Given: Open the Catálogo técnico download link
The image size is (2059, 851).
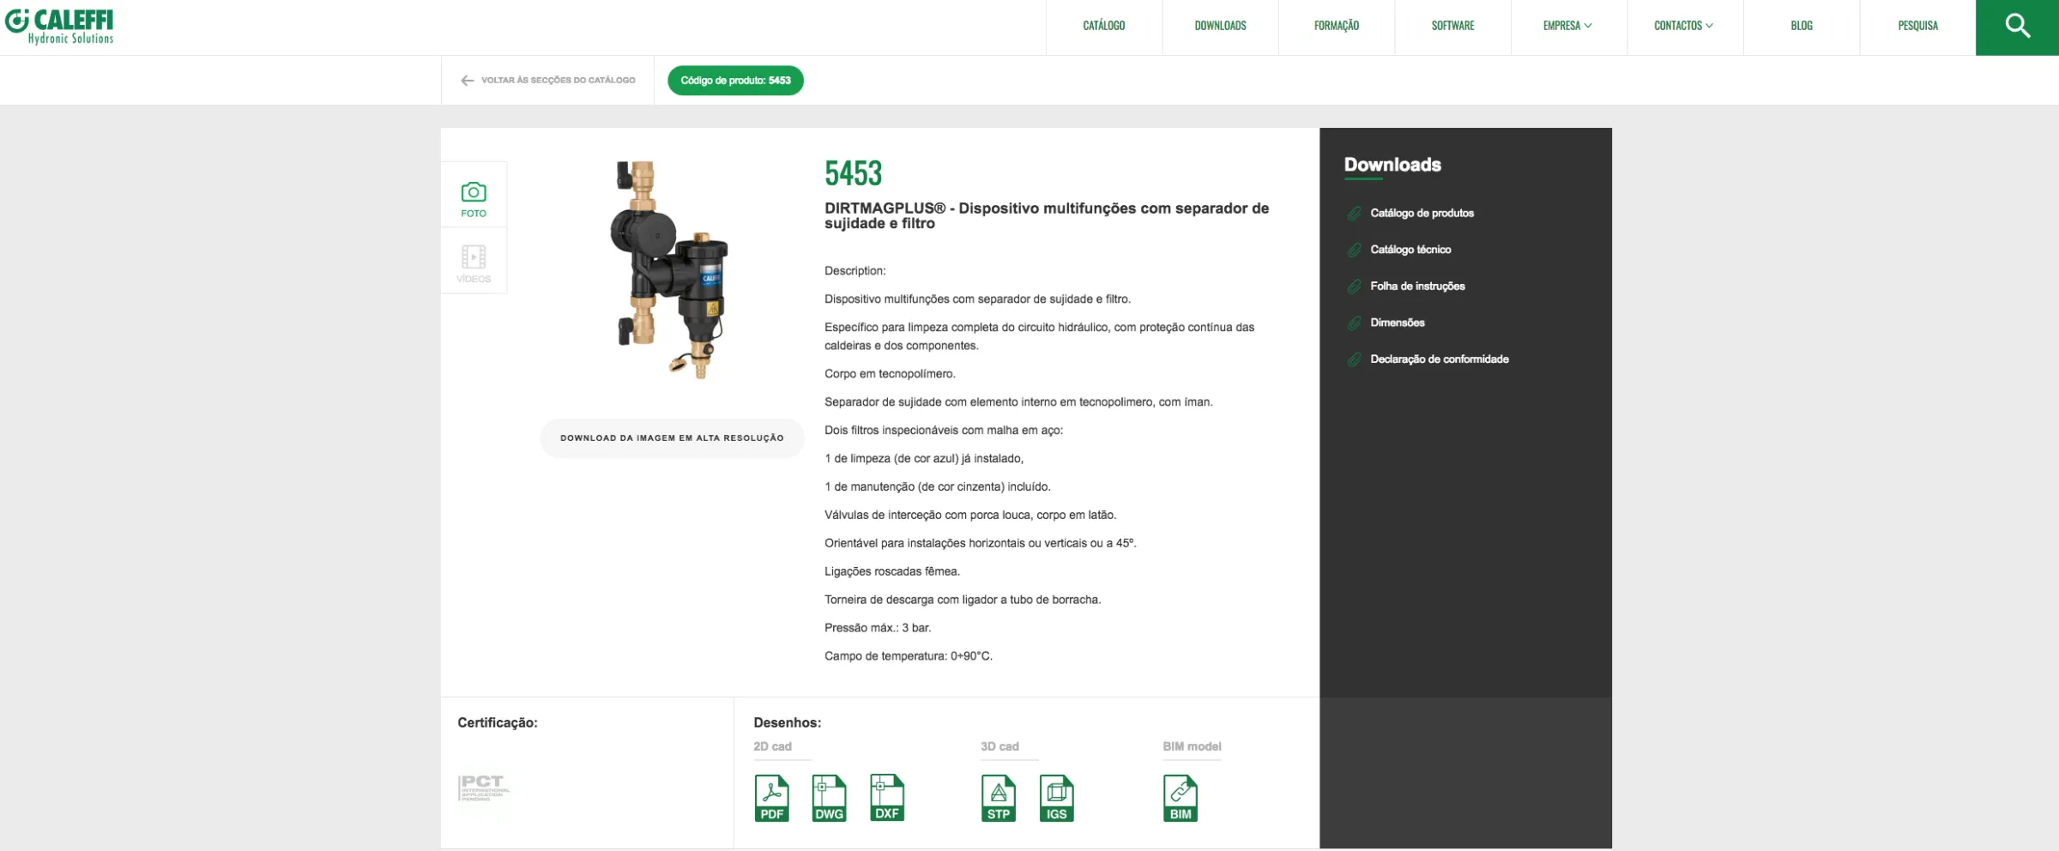Looking at the screenshot, I should pos(1410,250).
